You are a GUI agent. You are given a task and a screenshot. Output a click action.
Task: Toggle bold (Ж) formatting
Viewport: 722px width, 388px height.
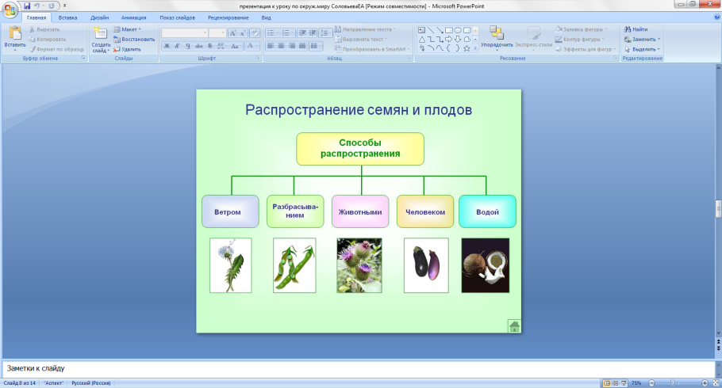tap(166, 47)
